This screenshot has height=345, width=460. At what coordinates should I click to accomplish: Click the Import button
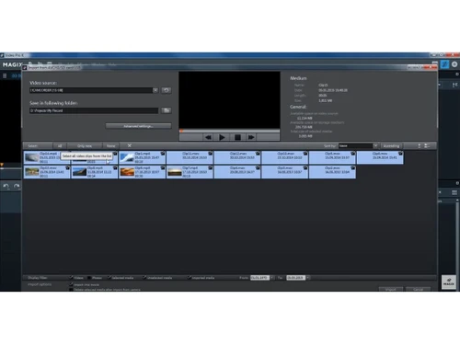click(x=391, y=289)
